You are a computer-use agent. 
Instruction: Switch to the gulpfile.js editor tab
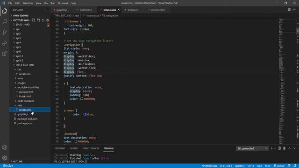point(62,10)
